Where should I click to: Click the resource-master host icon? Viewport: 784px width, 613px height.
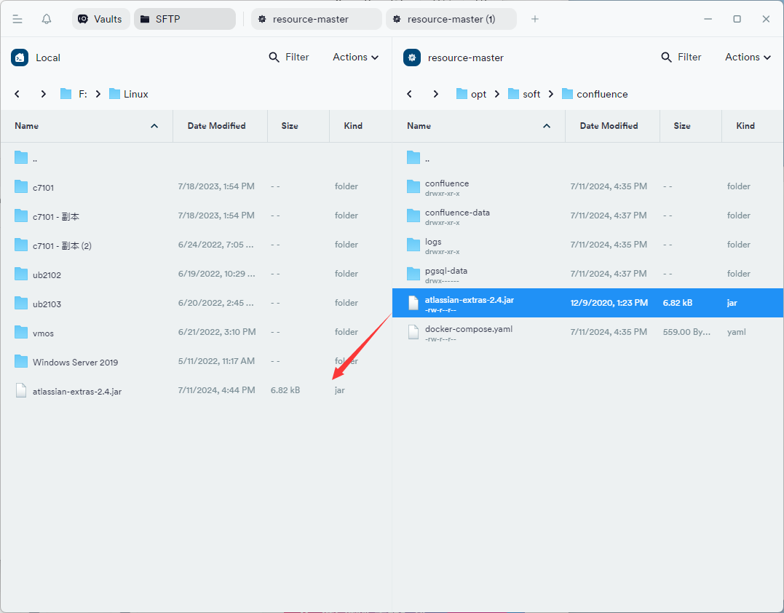point(412,58)
